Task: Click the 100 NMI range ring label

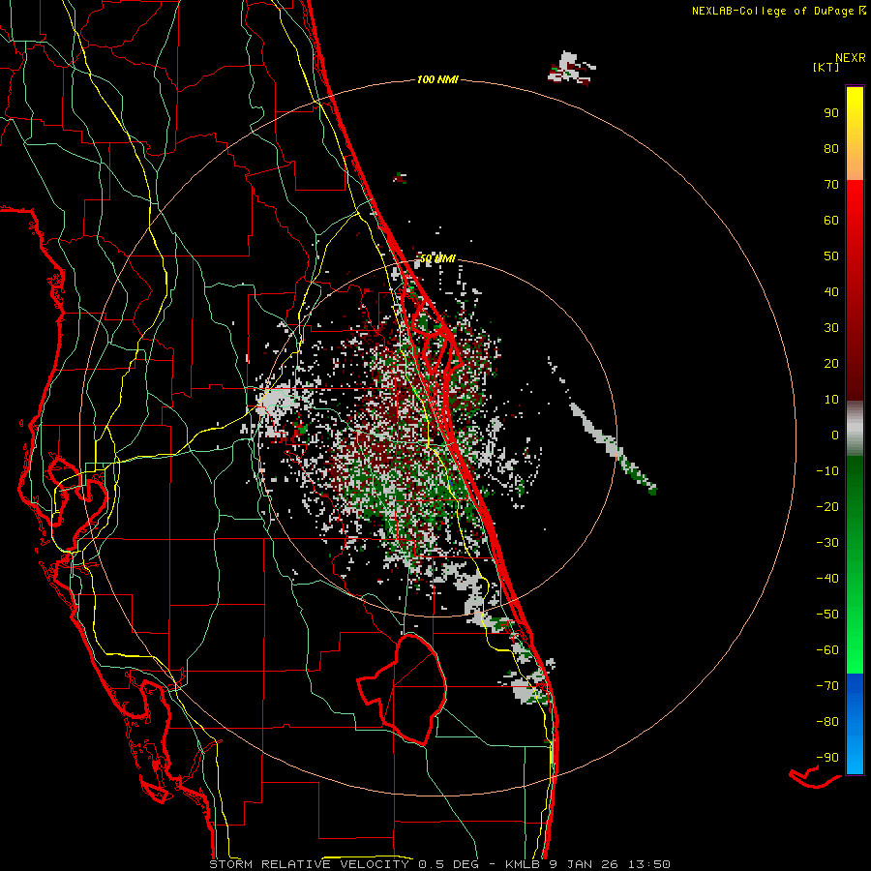Action: tap(437, 80)
